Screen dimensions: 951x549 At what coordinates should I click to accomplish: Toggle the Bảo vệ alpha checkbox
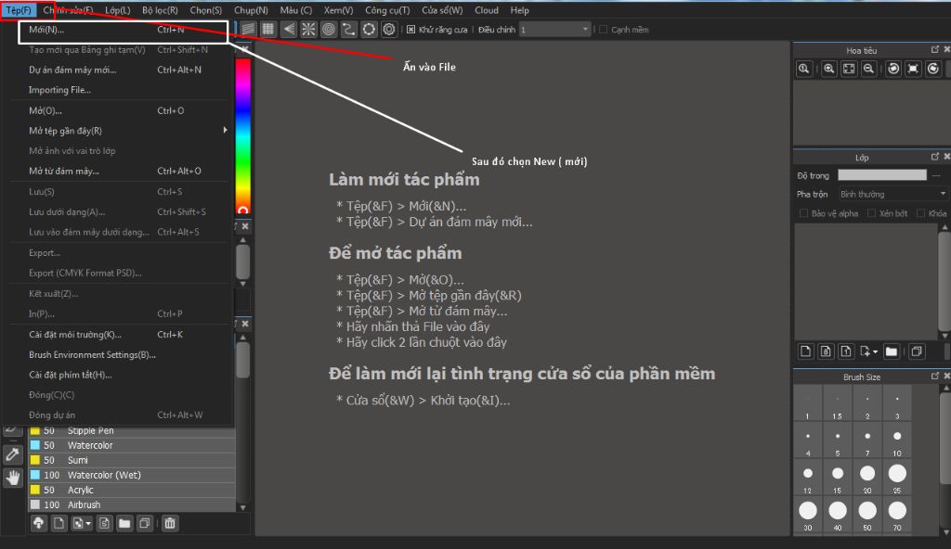point(803,213)
